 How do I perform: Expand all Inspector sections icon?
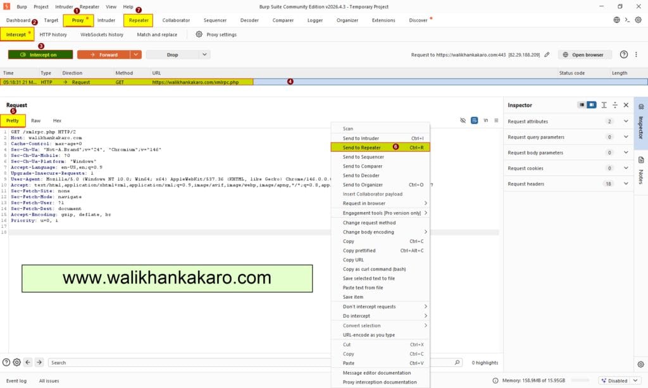tap(604, 105)
